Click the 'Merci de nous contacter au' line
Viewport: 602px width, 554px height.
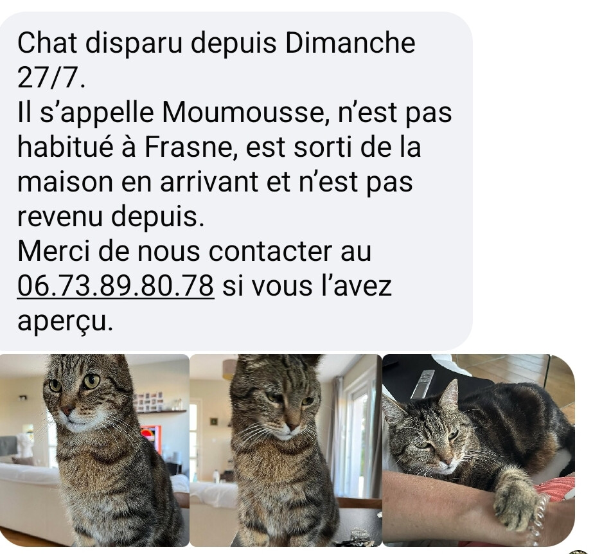[x=194, y=251]
